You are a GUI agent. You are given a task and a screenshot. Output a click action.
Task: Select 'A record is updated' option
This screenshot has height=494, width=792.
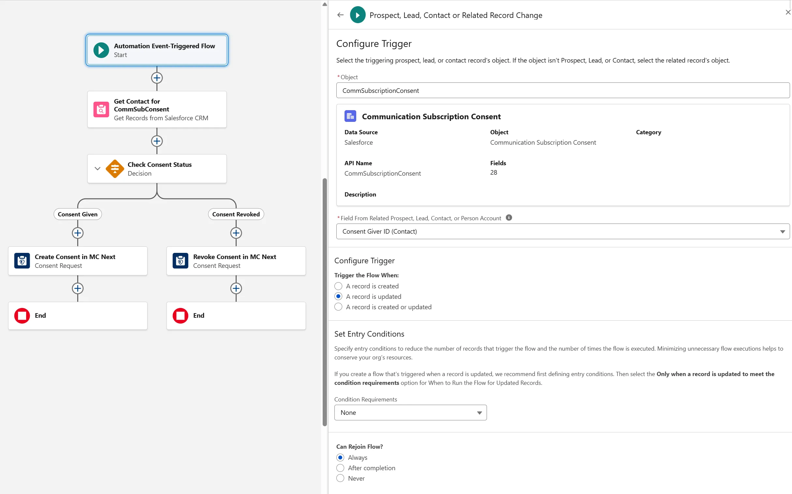pyautogui.click(x=338, y=297)
